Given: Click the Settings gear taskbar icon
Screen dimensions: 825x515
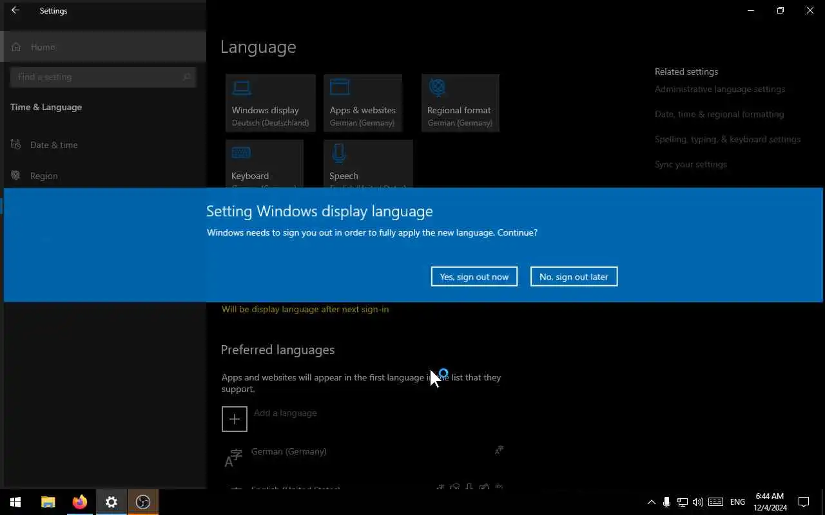Looking at the screenshot, I should (x=112, y=502).
